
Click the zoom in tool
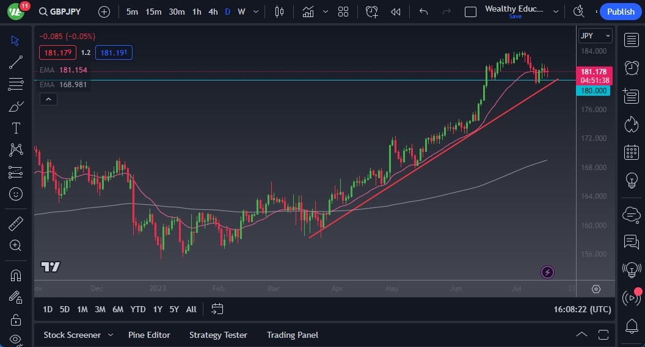click(x=16, y=245)
